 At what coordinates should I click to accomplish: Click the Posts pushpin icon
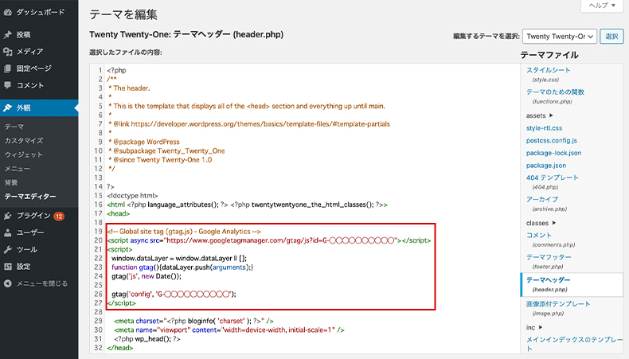(8, 35)
